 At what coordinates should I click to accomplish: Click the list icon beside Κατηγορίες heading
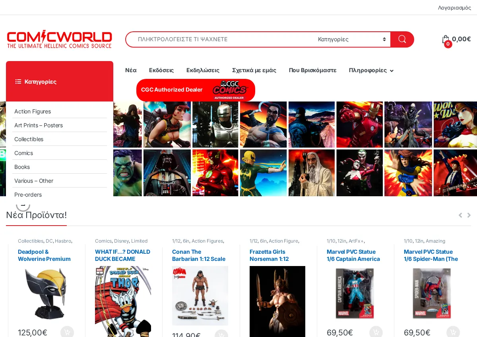coord(18,81)
